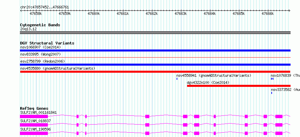Click the nsv1066907 (Coe2014) label
Viewport: 300px width, 137px height.
pos(40,47)
